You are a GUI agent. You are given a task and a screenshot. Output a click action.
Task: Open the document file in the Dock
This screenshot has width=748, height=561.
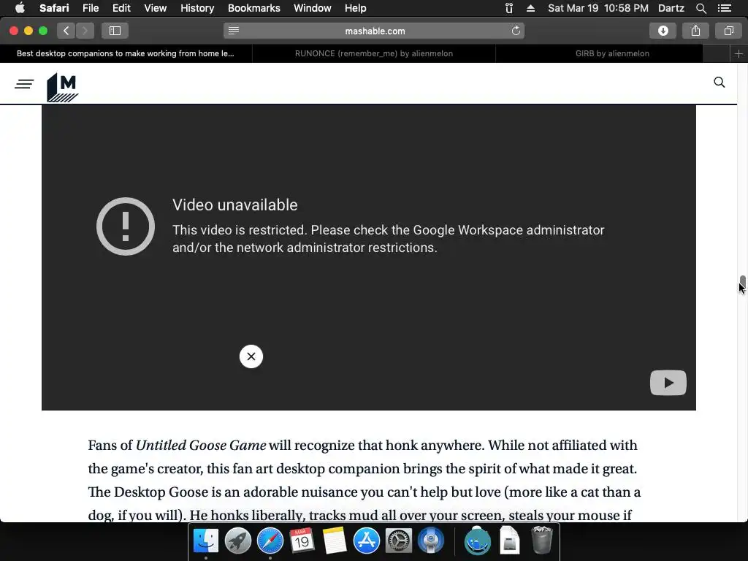coord(509,541)
